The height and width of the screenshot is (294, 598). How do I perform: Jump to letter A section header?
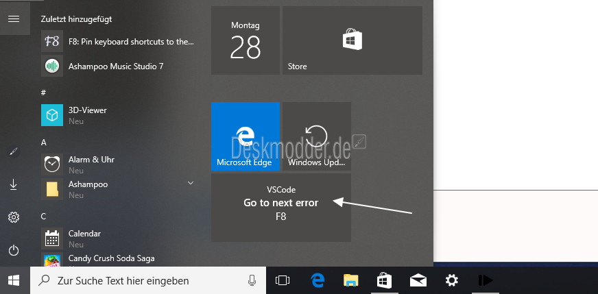pos(43,143)
